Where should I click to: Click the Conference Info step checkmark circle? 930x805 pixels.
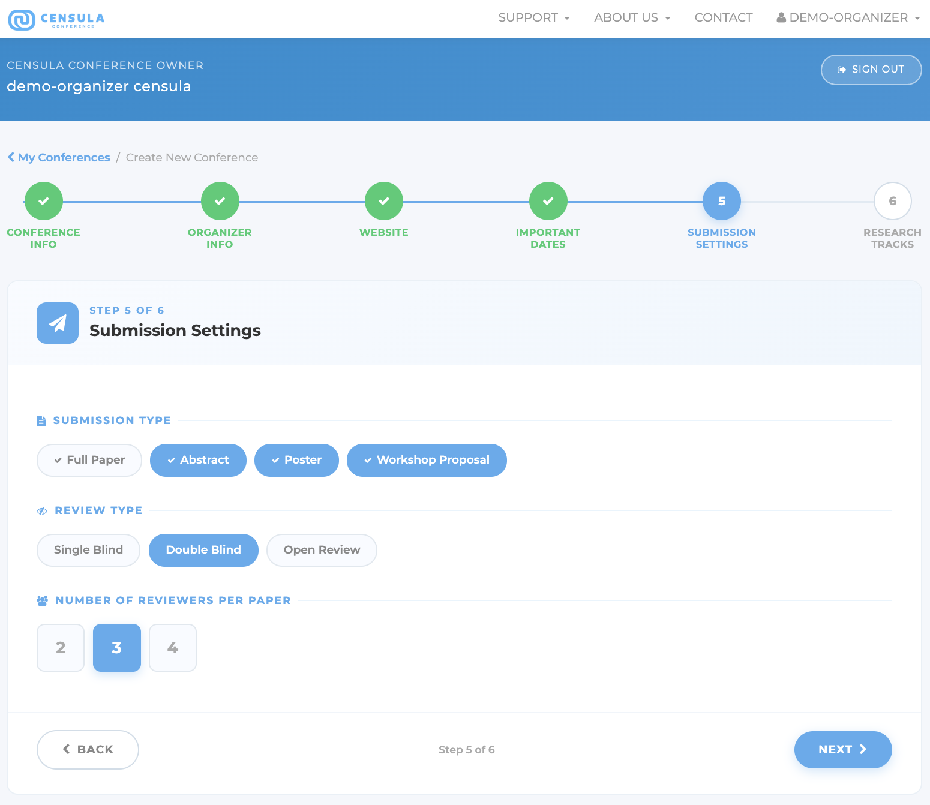pyautogui.click(x=44, y=201)
